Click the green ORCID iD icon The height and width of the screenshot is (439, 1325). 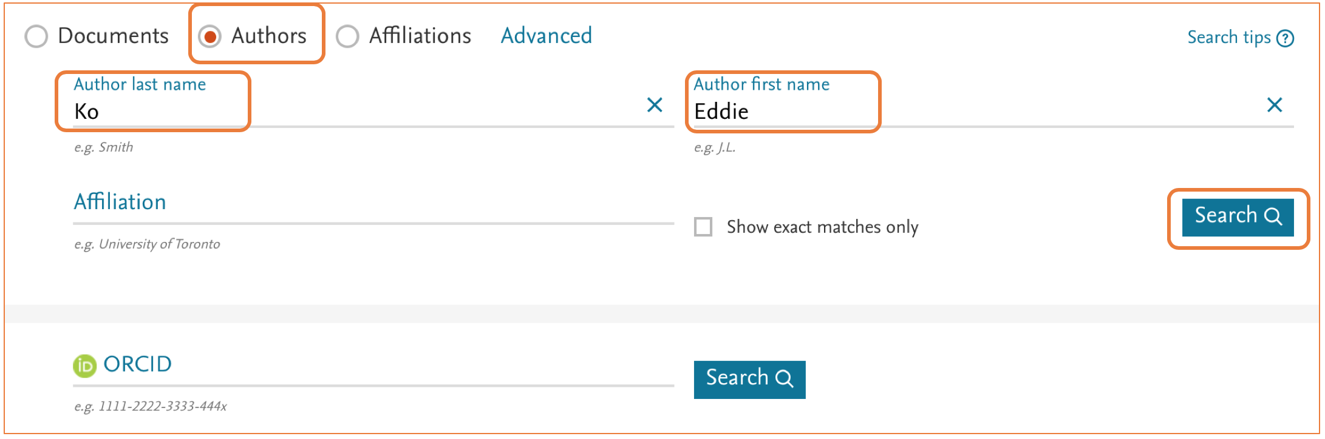[x=85, y=364]
